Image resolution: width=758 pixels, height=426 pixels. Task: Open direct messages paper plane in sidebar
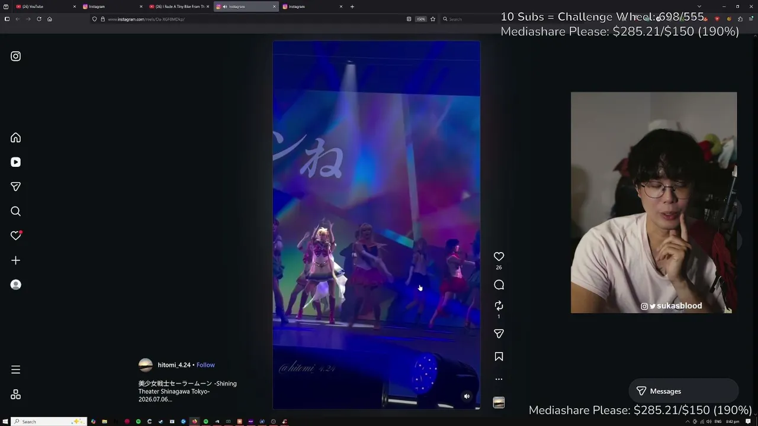(16, 187)
